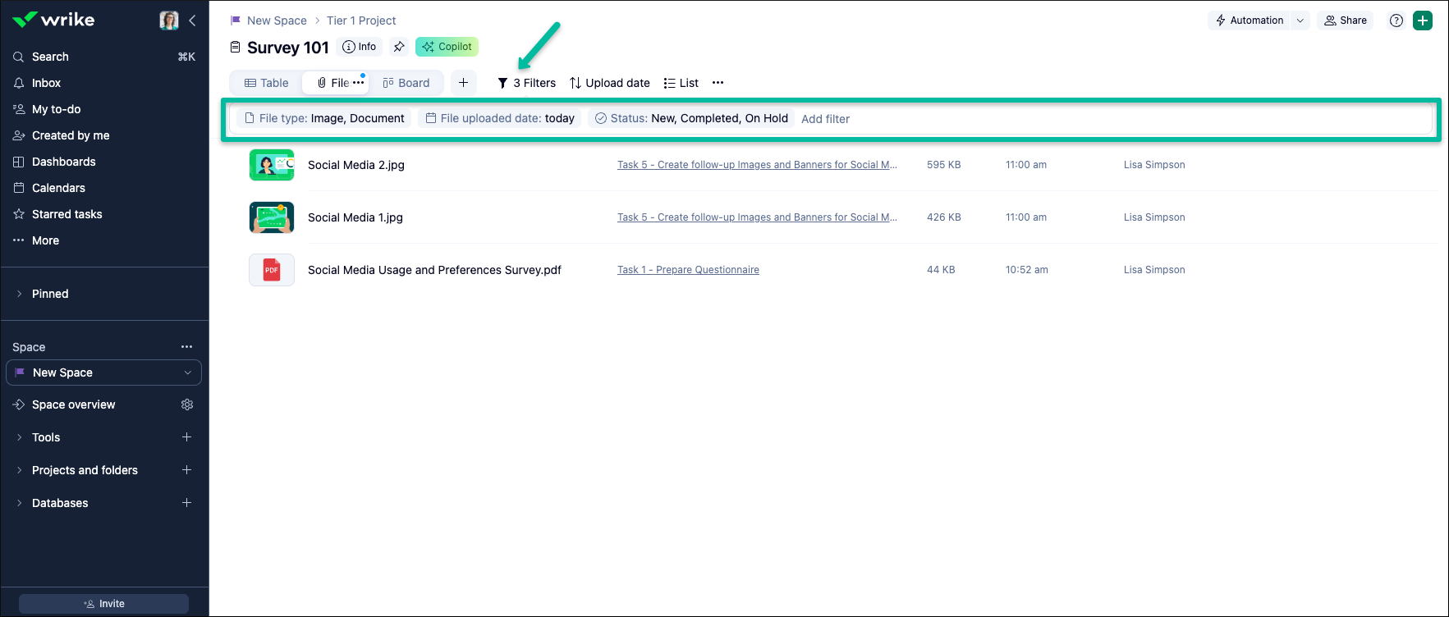Expand the Automation dropdown arrow
The height and width of the screenshot is (617, 1449).
tap(1300, 21)
